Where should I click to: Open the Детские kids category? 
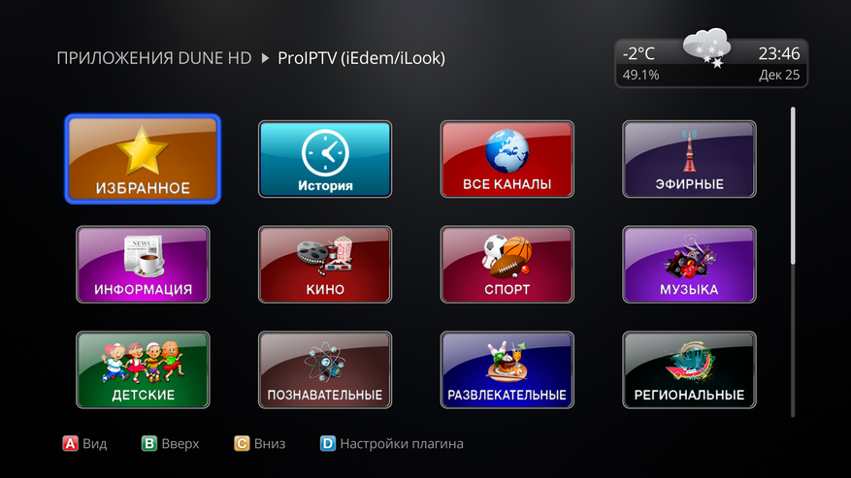pos(143,369)
